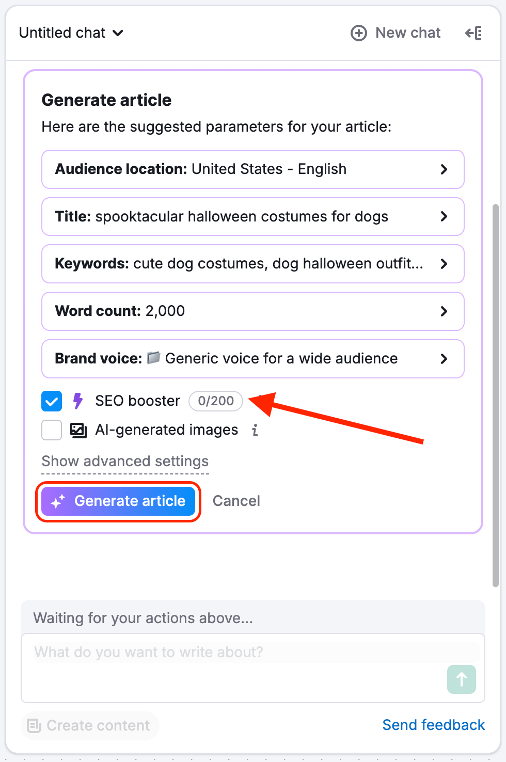Click the Create content icon at bottom left
506x762 pixels.
34,725
